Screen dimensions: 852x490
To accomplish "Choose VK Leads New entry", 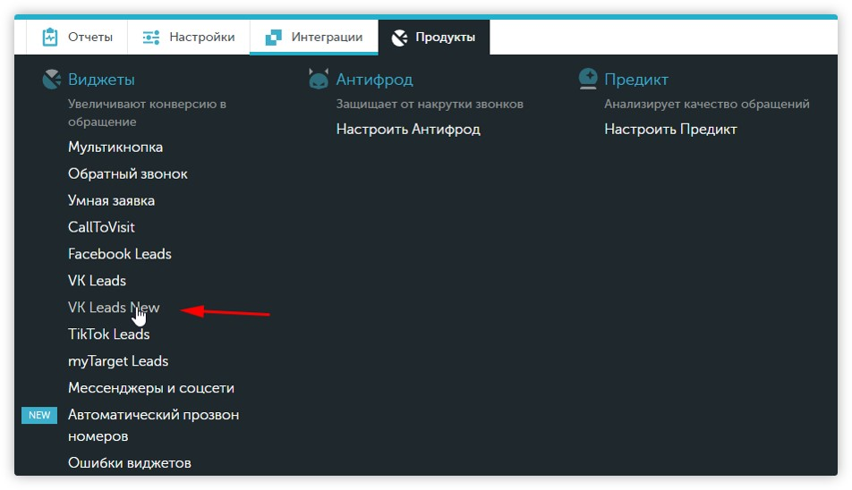I will pos(114,307).
